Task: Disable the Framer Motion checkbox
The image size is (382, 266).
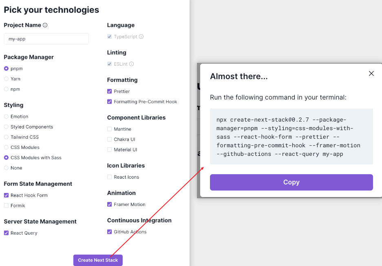Action: 109,204
